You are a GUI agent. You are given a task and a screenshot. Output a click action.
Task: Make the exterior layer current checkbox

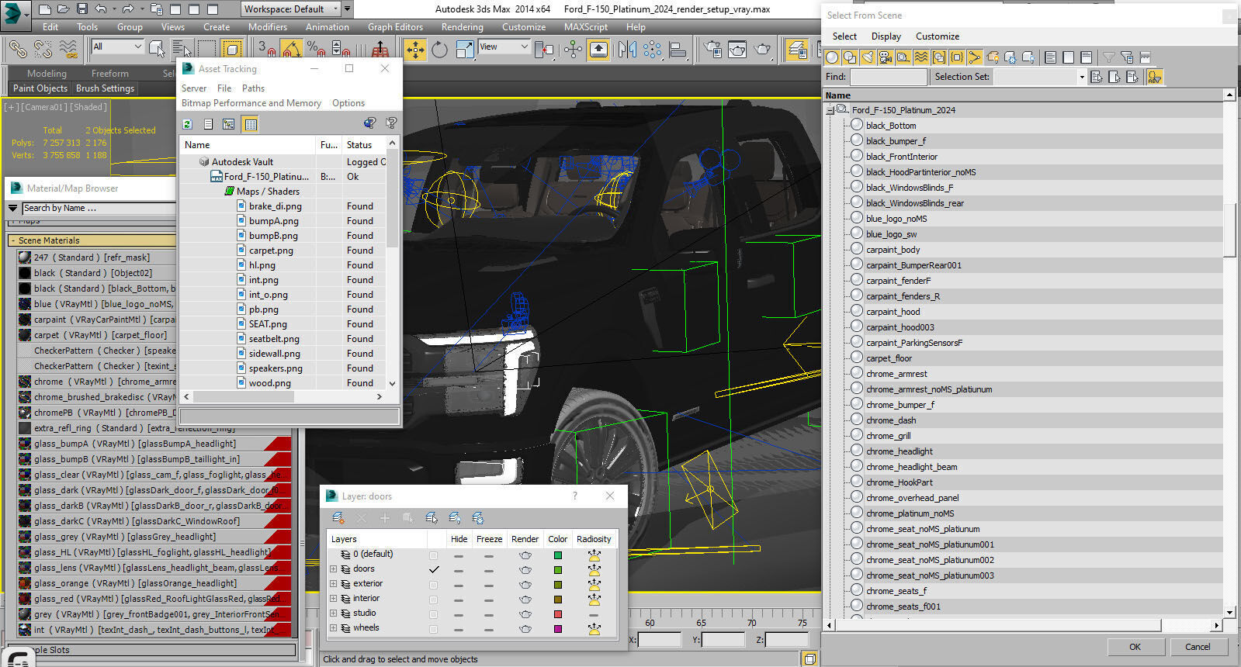pos(433,585)
